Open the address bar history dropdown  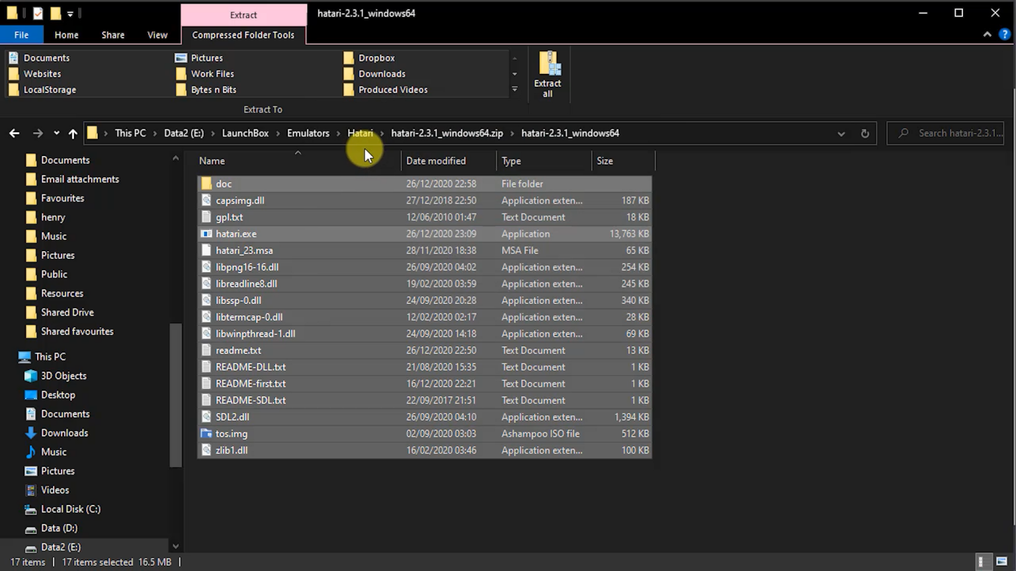click(x=841, y=133)
